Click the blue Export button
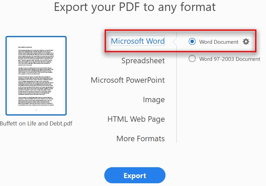This screenshot has width=266, height=186. 135,175
